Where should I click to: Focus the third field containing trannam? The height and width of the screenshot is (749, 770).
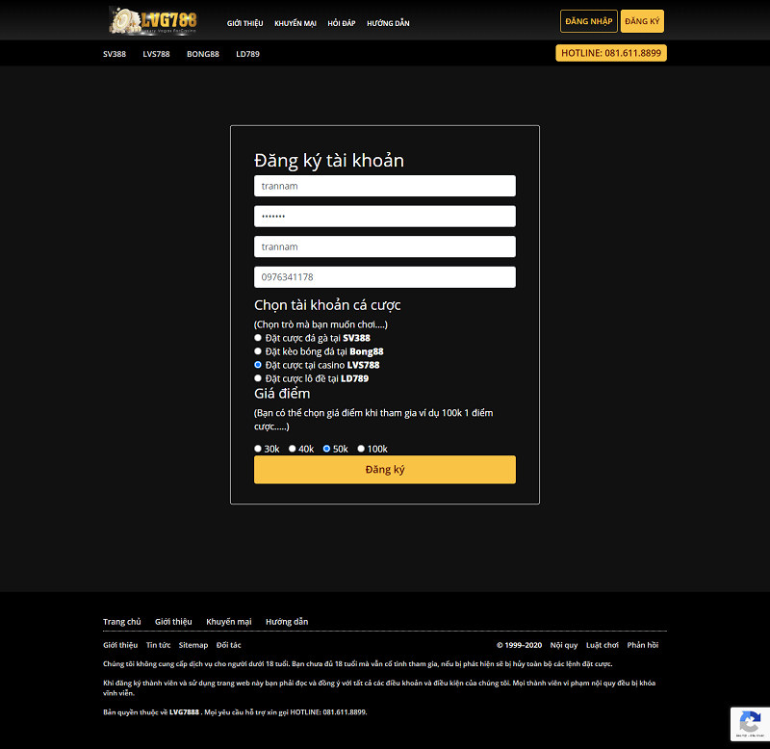385,246
